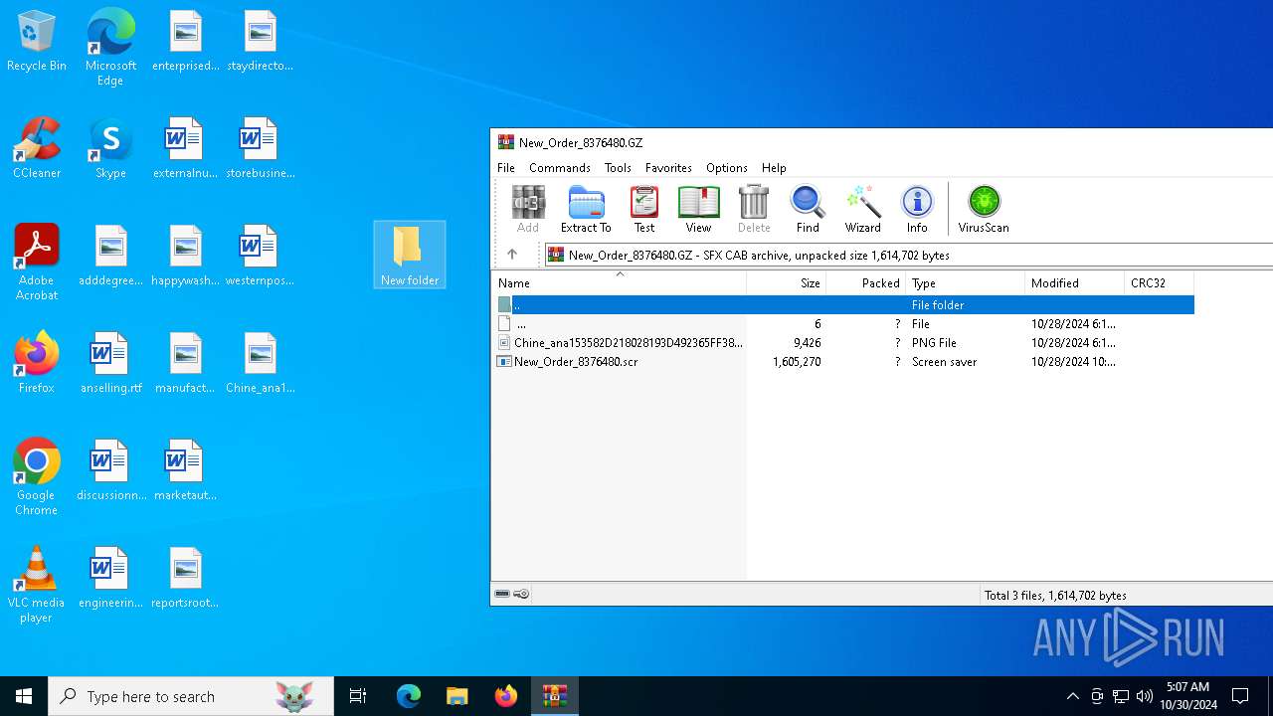Screen dimensions: 1273x716
Task: Select westernpos... Word document on desktop
Action: tap(260, 257)
